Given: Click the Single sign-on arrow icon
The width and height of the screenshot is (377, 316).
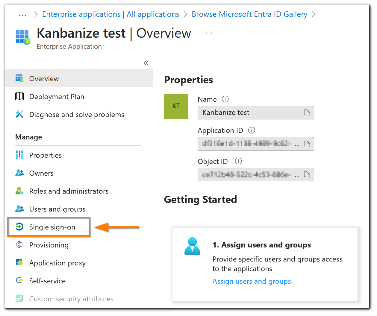Looking at the screenshot, I should [19, 227].
